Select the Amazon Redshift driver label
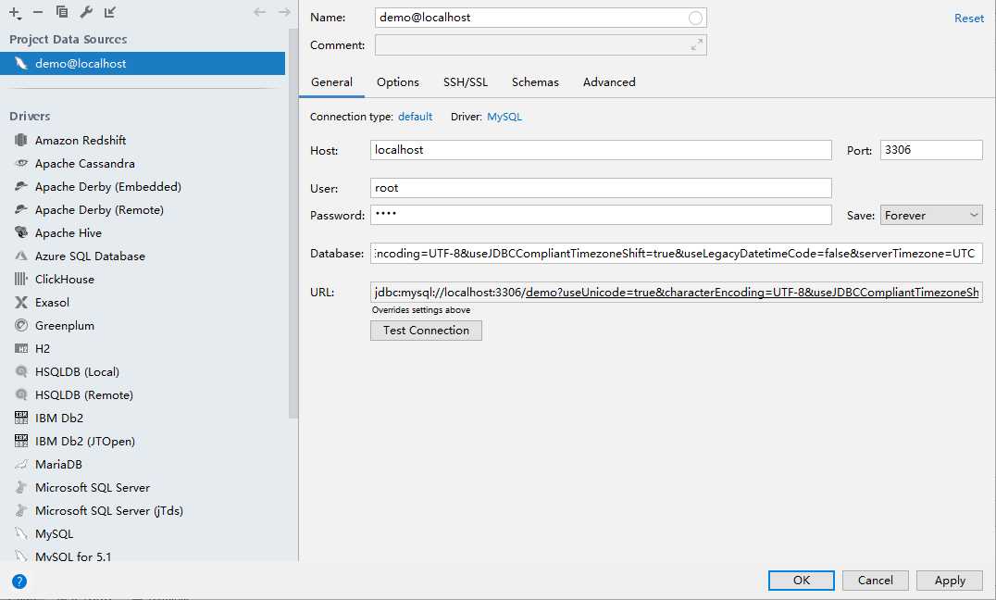The height and width of the screenshot is (600, 996). 81,140
